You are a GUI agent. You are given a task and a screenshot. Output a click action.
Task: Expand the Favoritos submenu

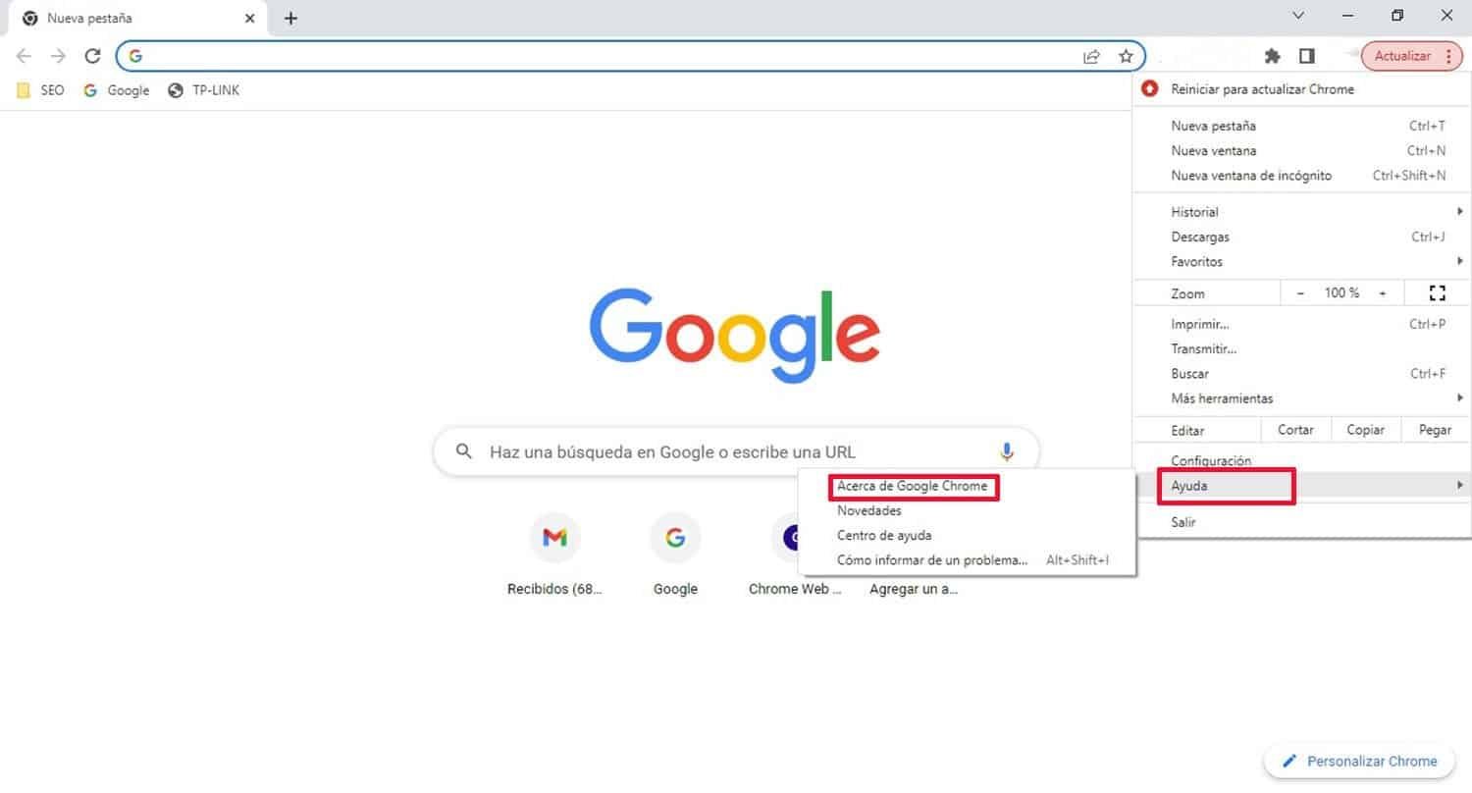[x=1301, y=262]
